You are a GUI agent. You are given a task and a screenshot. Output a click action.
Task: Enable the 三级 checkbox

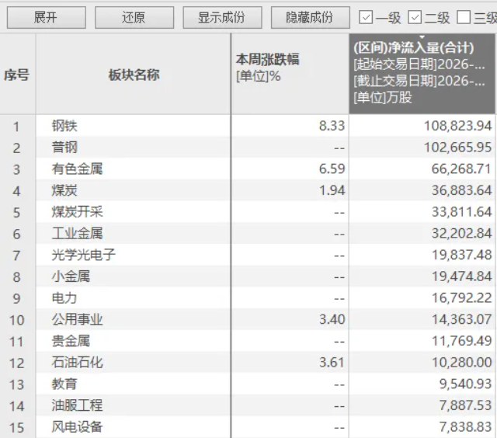[464, 17]
